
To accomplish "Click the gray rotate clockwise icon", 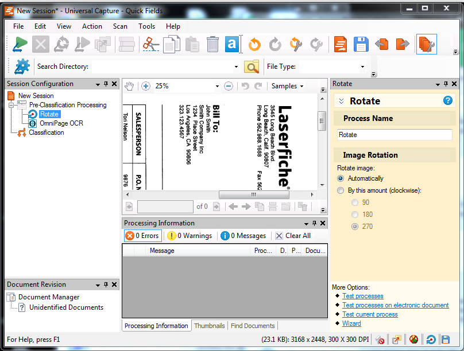I will point(275,44).
